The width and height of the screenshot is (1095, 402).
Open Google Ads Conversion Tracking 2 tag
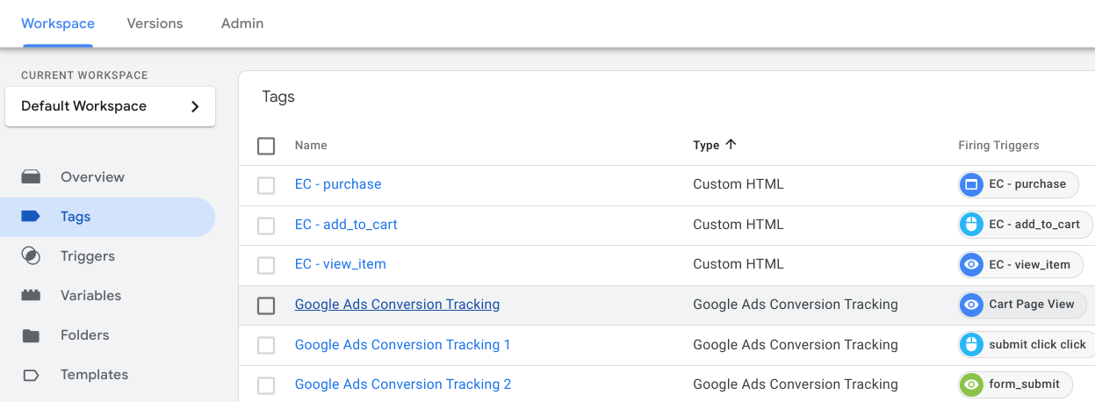(402, 384)
